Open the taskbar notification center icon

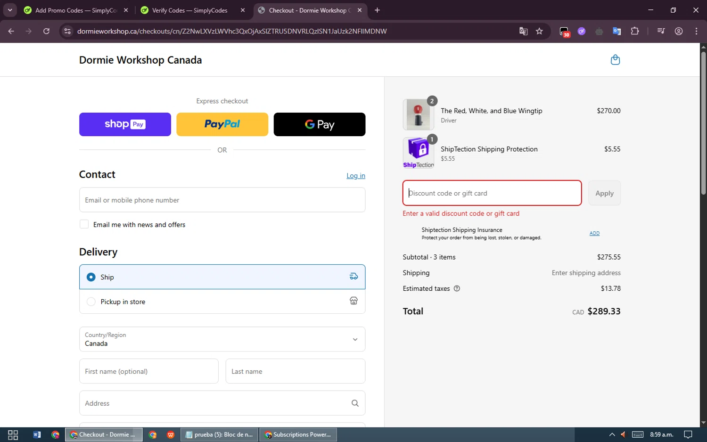pyautogui.click(x=688, y=435)
